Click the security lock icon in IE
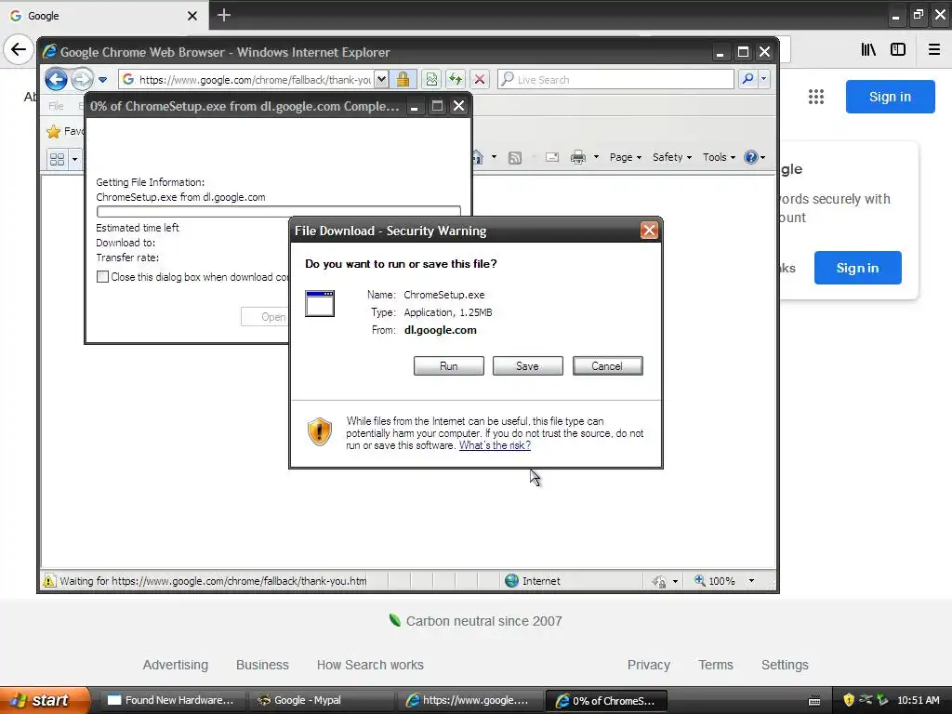 tap(403, 80)
